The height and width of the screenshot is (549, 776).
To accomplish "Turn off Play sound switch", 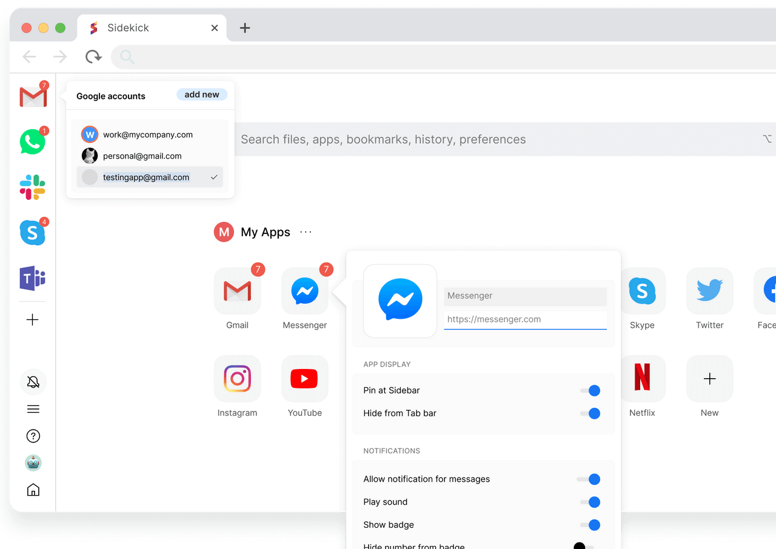I will 590,502.
